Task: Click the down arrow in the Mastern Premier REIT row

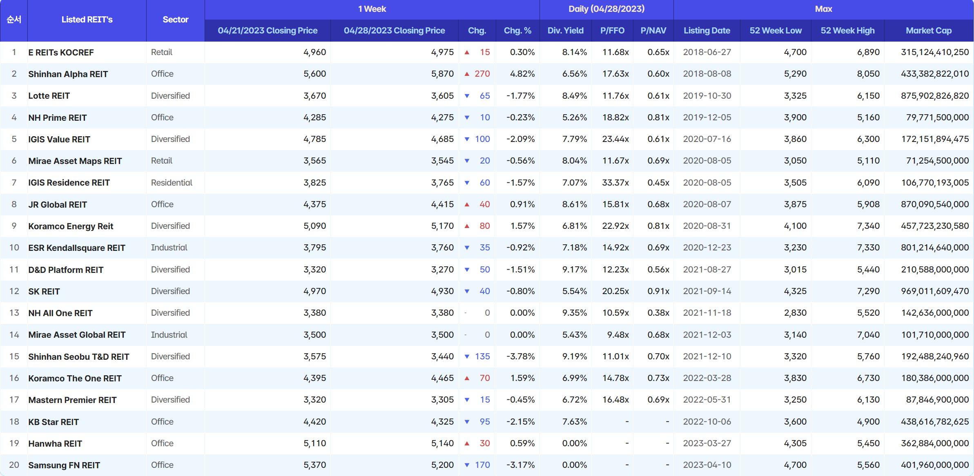Action: pos(467,400)
